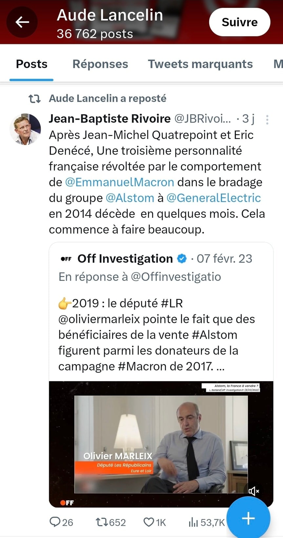Switch to the Réponses tab
283x538 pixels.
100,64
